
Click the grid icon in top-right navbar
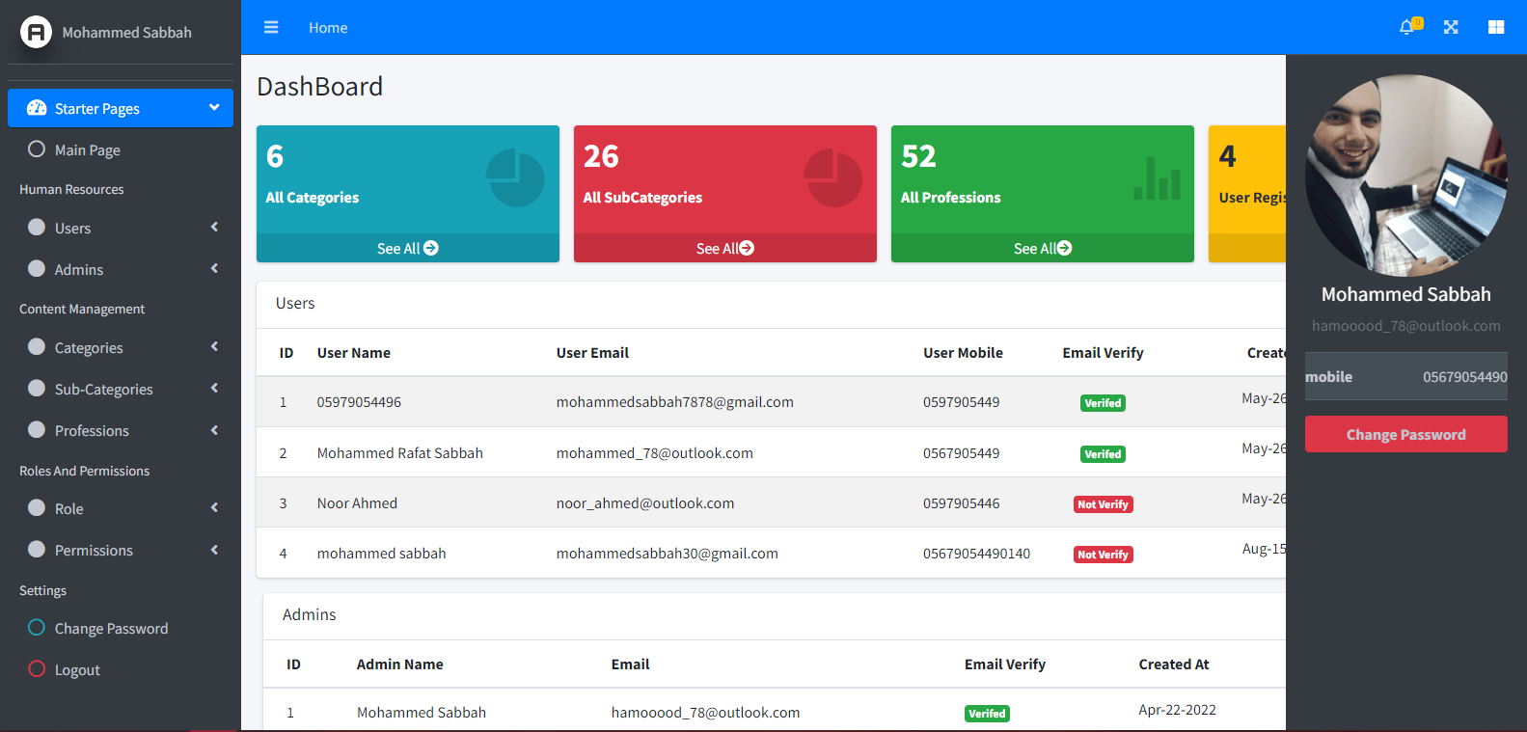click(1496, 27)
